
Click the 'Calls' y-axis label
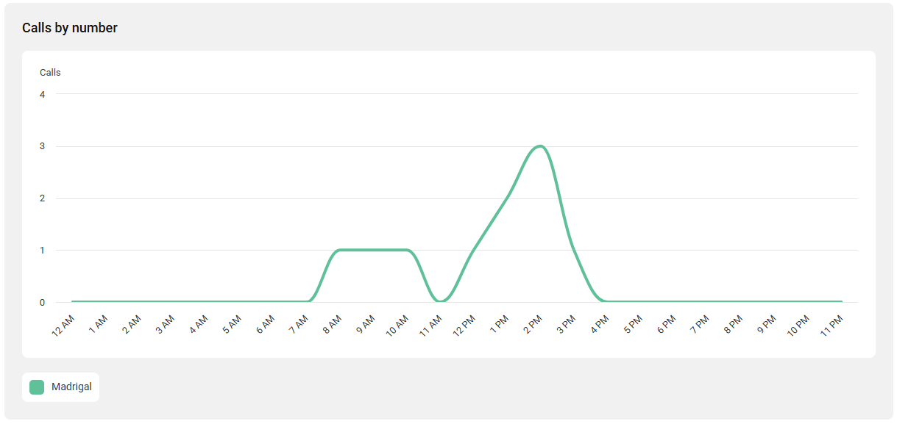coord(50,73)
